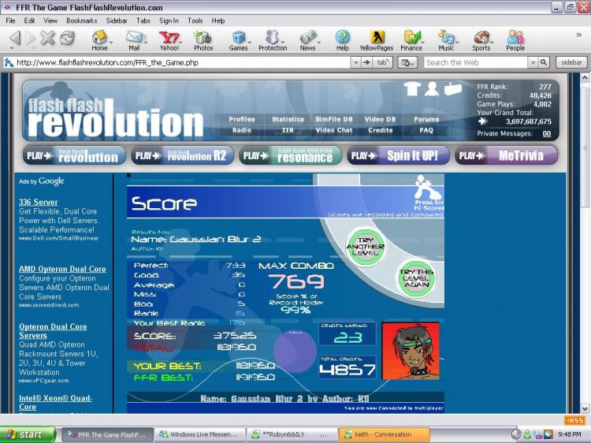Click the Music toolbar icon
The width and height of the screenshot is (591, 443).
446,40
